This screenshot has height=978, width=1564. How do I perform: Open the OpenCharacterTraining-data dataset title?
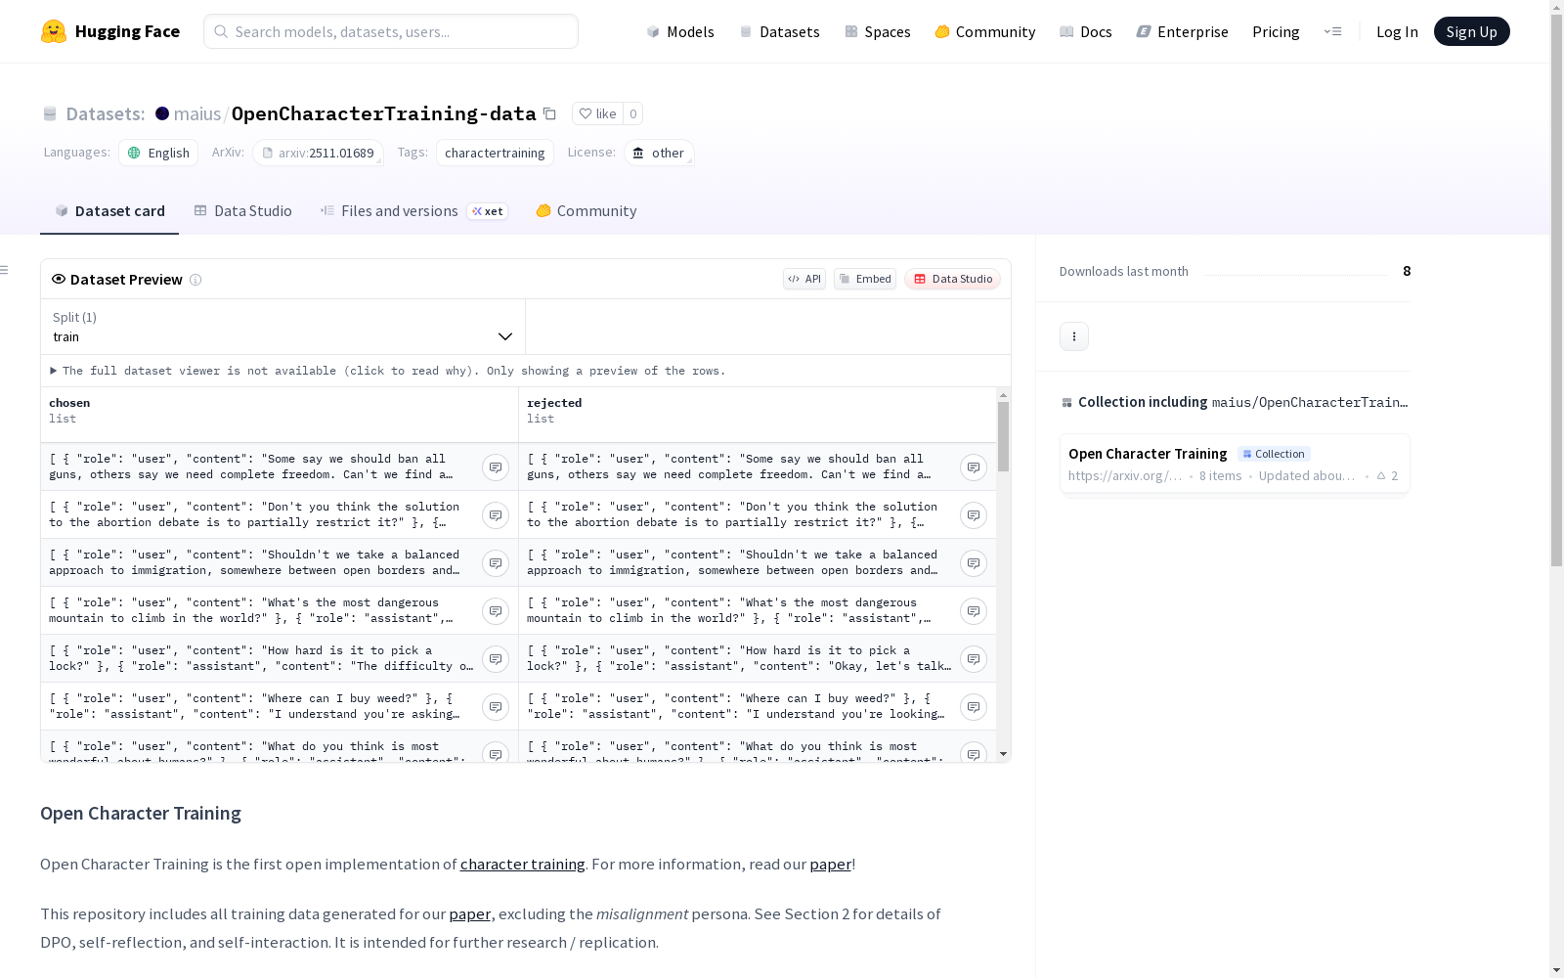click(384, 113)
